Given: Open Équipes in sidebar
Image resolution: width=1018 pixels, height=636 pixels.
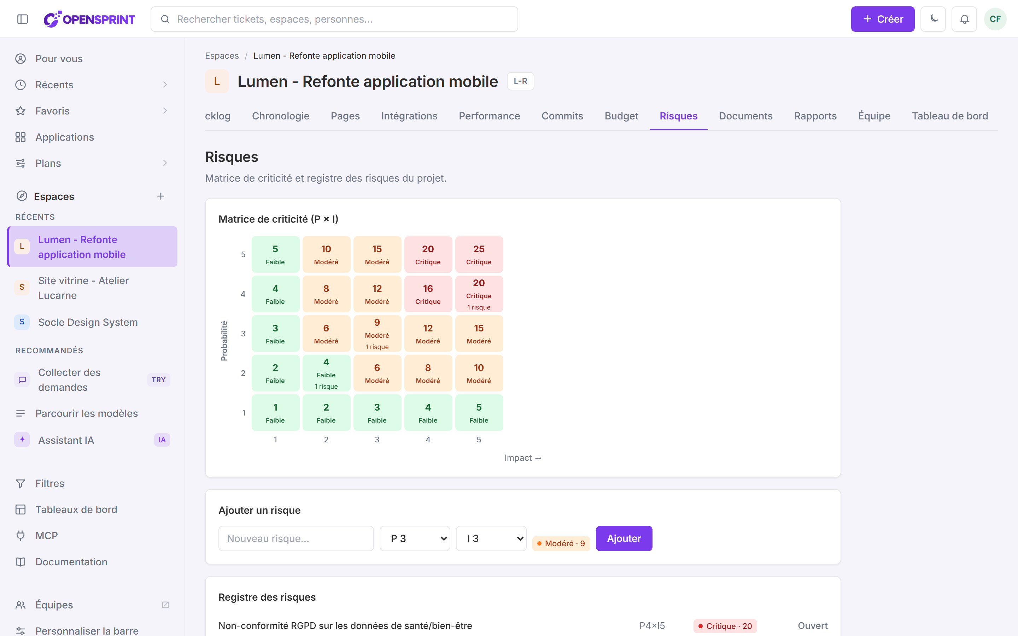Looking at the screenshot, I should (92, 605).
